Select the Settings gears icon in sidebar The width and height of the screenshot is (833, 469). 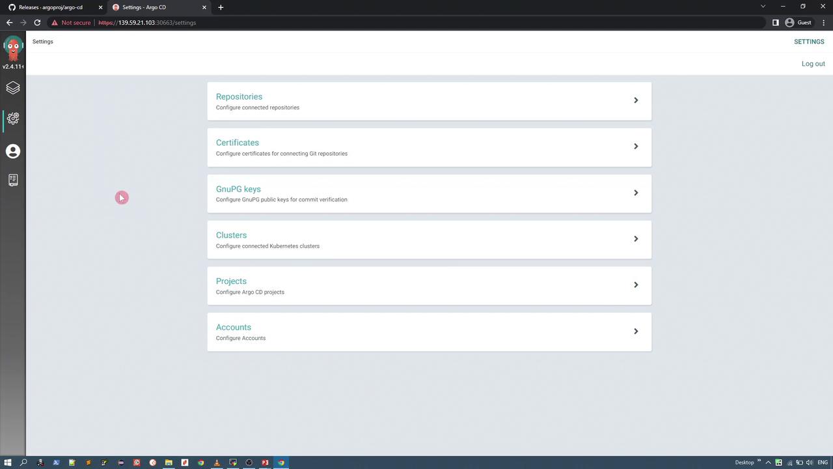pos(13,119)
